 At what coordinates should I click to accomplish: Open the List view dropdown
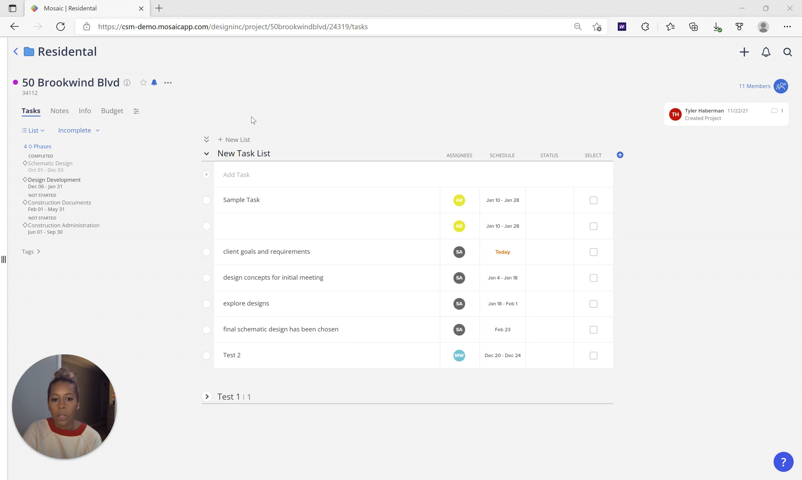coord(33,131)
